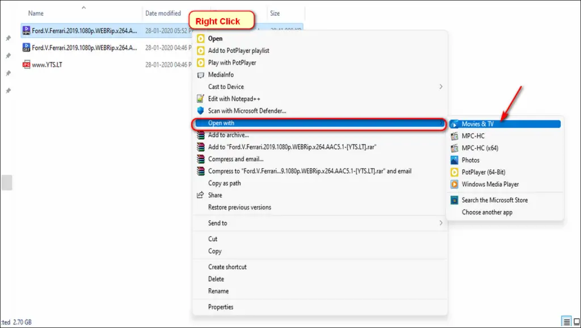Click the Notepad++ icon in context menu
Screen dimensions: 581x328
[200, 99]
